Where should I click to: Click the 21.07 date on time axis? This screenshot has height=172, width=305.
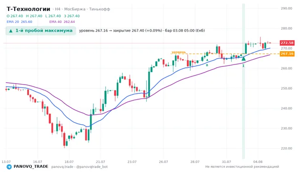click(101, 162)
